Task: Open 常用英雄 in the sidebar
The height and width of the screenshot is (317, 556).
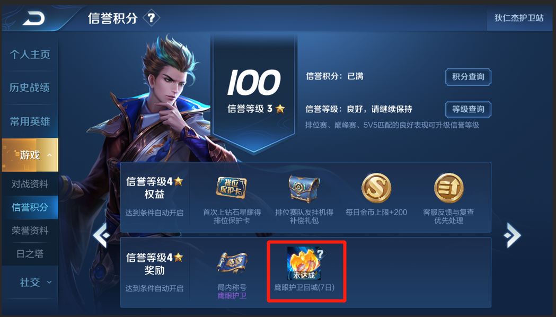Action: (x=30, y=121)
